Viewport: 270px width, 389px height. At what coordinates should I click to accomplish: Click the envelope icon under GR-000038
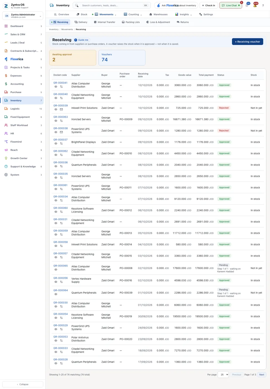point(61,132)
